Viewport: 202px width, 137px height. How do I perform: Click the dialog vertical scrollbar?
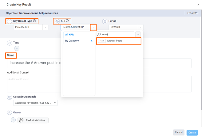(x=201, y=60)
